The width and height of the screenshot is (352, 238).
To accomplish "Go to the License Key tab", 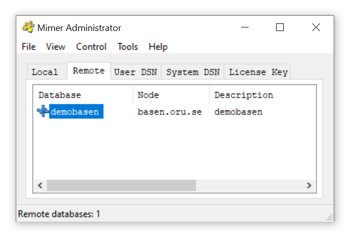I will click(x=257, y=72).
